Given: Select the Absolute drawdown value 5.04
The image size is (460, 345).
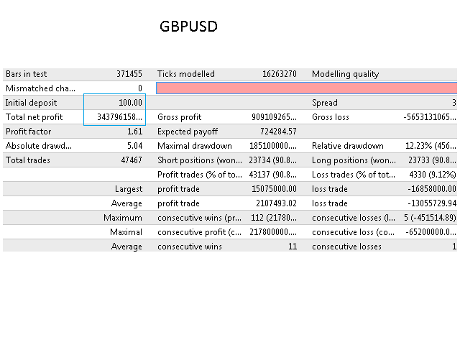Looking at the screenshot, I should point(134,146).
